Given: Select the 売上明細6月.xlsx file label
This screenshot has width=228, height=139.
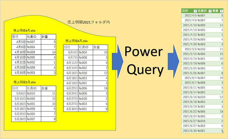Looking at the screenshot, I should click(76, 41).
